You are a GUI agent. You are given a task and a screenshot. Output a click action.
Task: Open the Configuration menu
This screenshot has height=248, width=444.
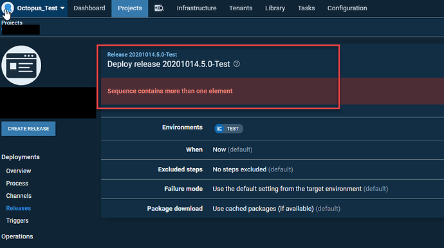347,8
